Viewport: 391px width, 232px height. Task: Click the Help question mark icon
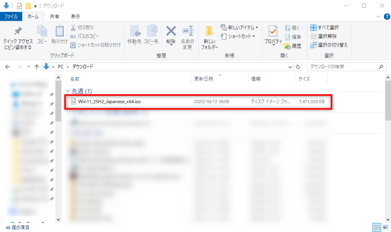(387, 17)
